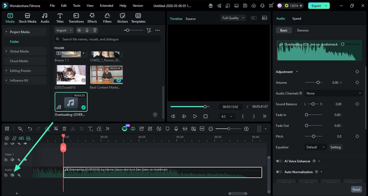Screen dimensions: 368x196
Task: Click the gift icon in title bar
Action: 210,6
